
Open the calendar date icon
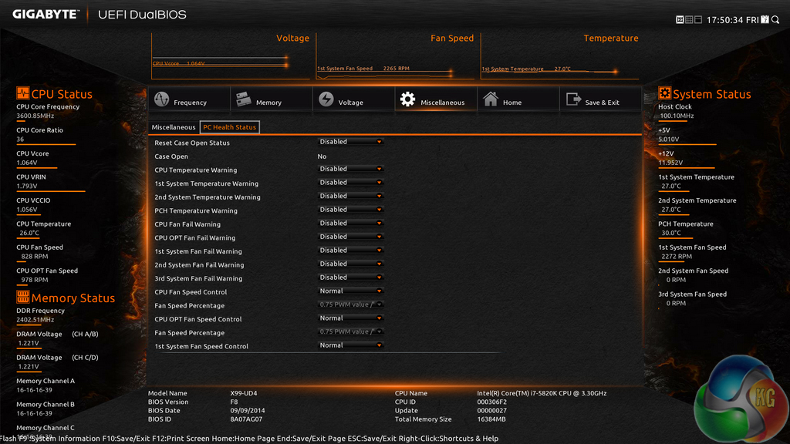[x=765, y=19]
